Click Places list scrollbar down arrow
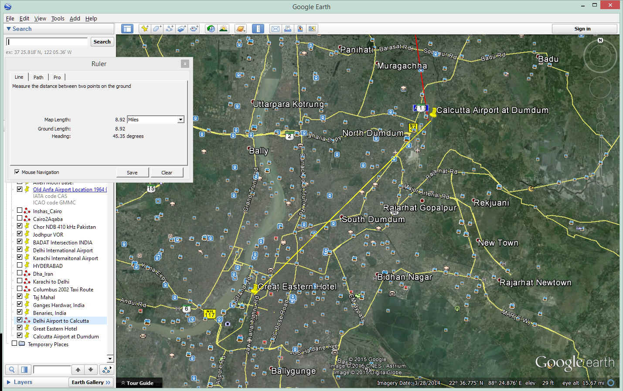Viewport: 623px width, 391px height. pyautogui.click(x=110, y=359)
